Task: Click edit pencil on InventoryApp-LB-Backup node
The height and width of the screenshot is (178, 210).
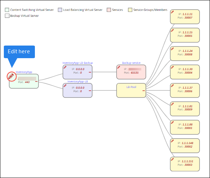Action: (x=65, y=67)
